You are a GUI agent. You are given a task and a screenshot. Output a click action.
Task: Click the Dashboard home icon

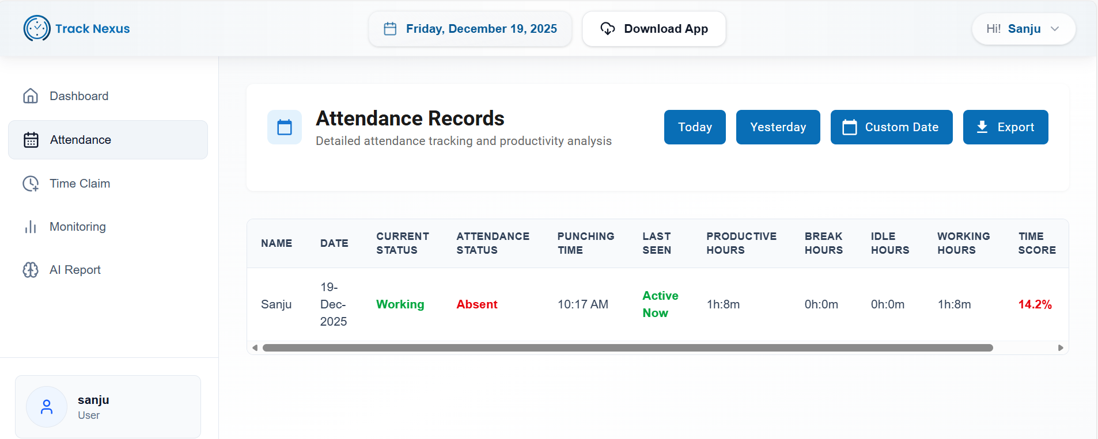[x=31, y=96]
